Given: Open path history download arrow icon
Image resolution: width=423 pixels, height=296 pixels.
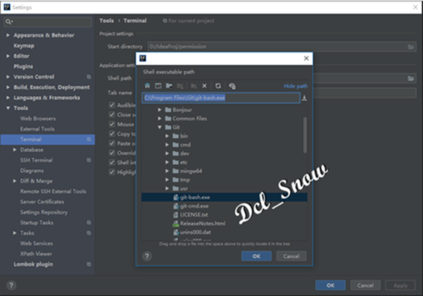Looking at the screenshot, I should (x=305, y=98).
